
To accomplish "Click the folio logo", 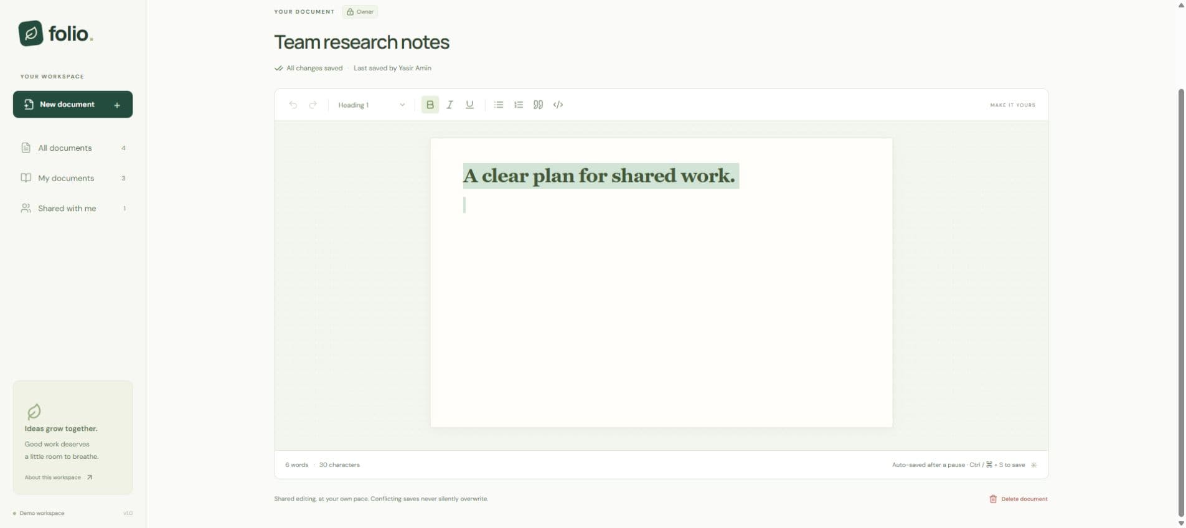I will click(56, 34).
